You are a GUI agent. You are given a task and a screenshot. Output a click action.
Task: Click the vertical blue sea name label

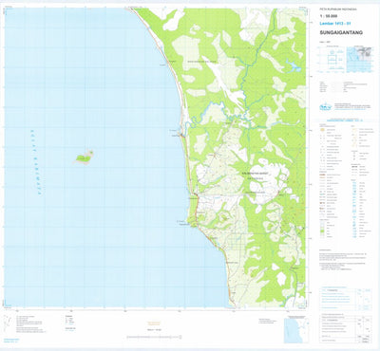tap(36, 161)
